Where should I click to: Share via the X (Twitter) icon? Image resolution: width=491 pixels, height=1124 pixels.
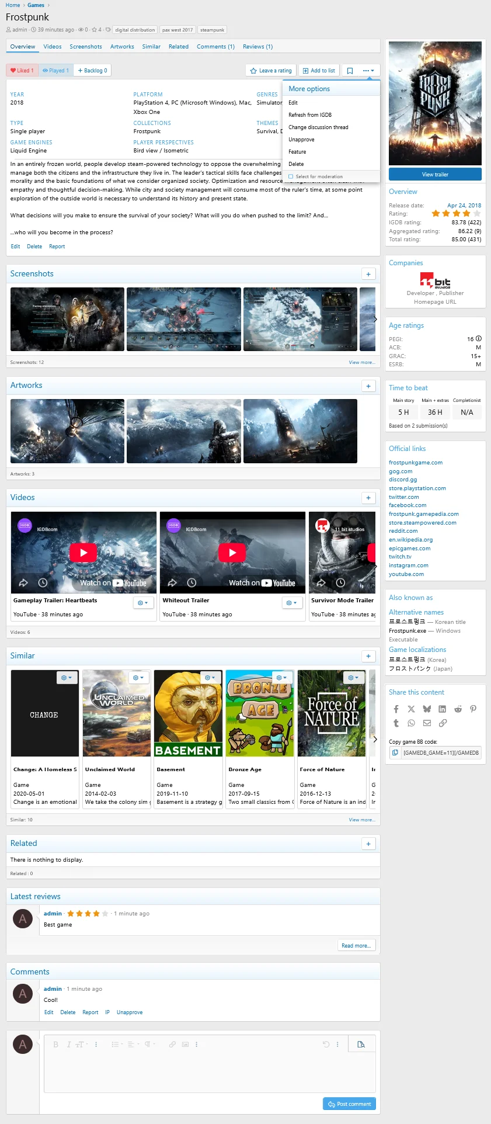(412, 709)
